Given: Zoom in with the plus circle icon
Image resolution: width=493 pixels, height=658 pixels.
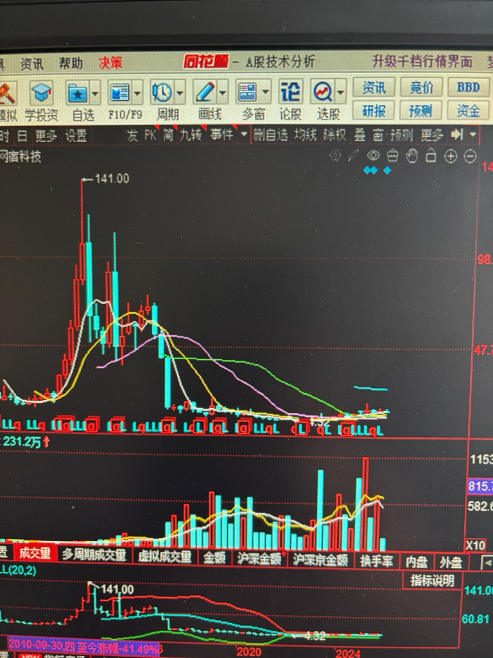Looking at the screenshot, I should (451, 157).
